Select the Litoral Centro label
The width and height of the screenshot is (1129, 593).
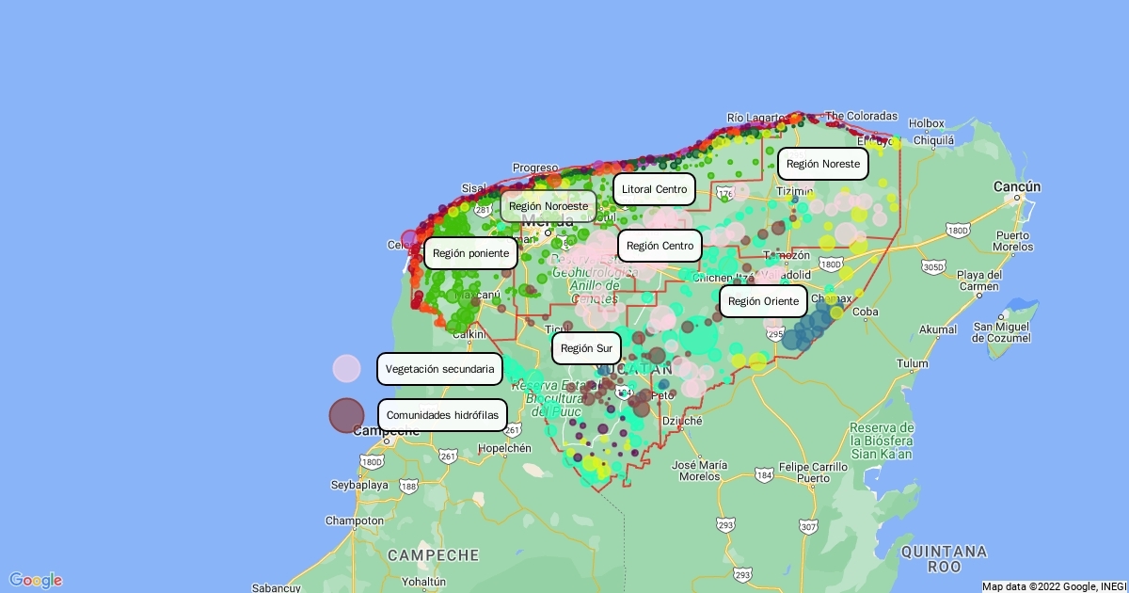tap(654, 189)
